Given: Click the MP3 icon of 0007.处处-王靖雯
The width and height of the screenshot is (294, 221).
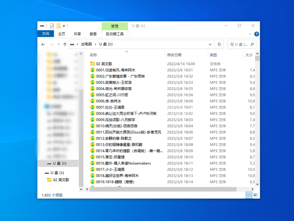Looking at the screenshot, I should [x=92, y=107].
